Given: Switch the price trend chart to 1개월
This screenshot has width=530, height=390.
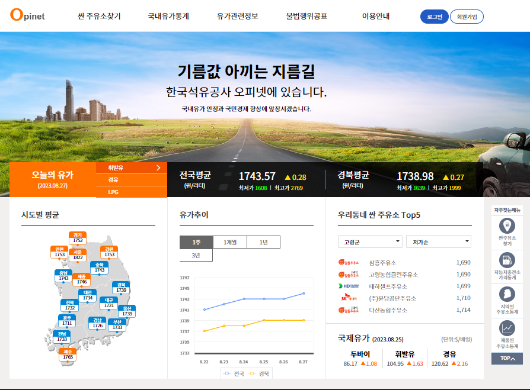Looking at the screenshot, I should (229, 241).
